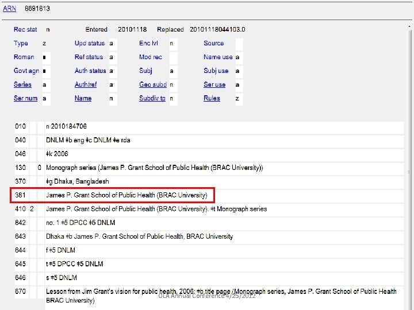Edit the Geo subd value field
Image resolution: width=414 pixels, height=310 pixels.
tap(174, 84)
